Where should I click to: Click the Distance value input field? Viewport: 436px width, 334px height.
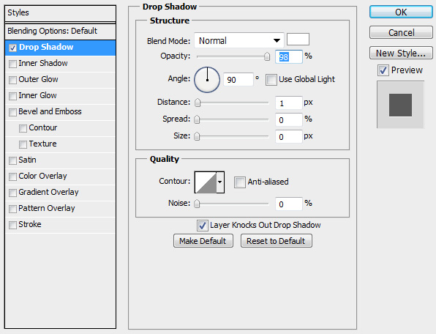tap(289, 103)
